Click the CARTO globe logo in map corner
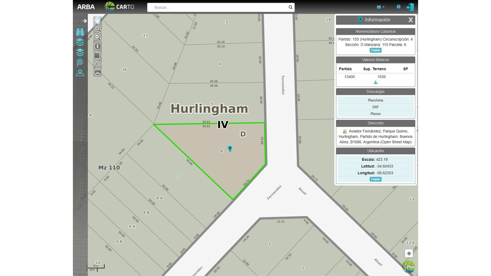 pos(408,267)
